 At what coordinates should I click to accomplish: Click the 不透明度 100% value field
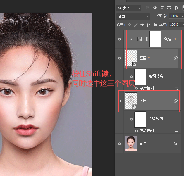pos(174,16)
